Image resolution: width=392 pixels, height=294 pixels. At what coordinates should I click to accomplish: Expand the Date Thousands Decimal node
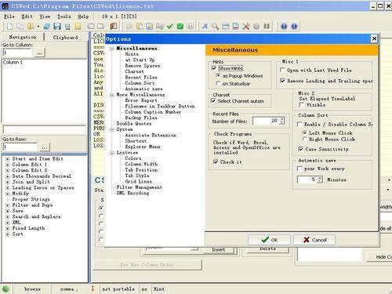8,176
